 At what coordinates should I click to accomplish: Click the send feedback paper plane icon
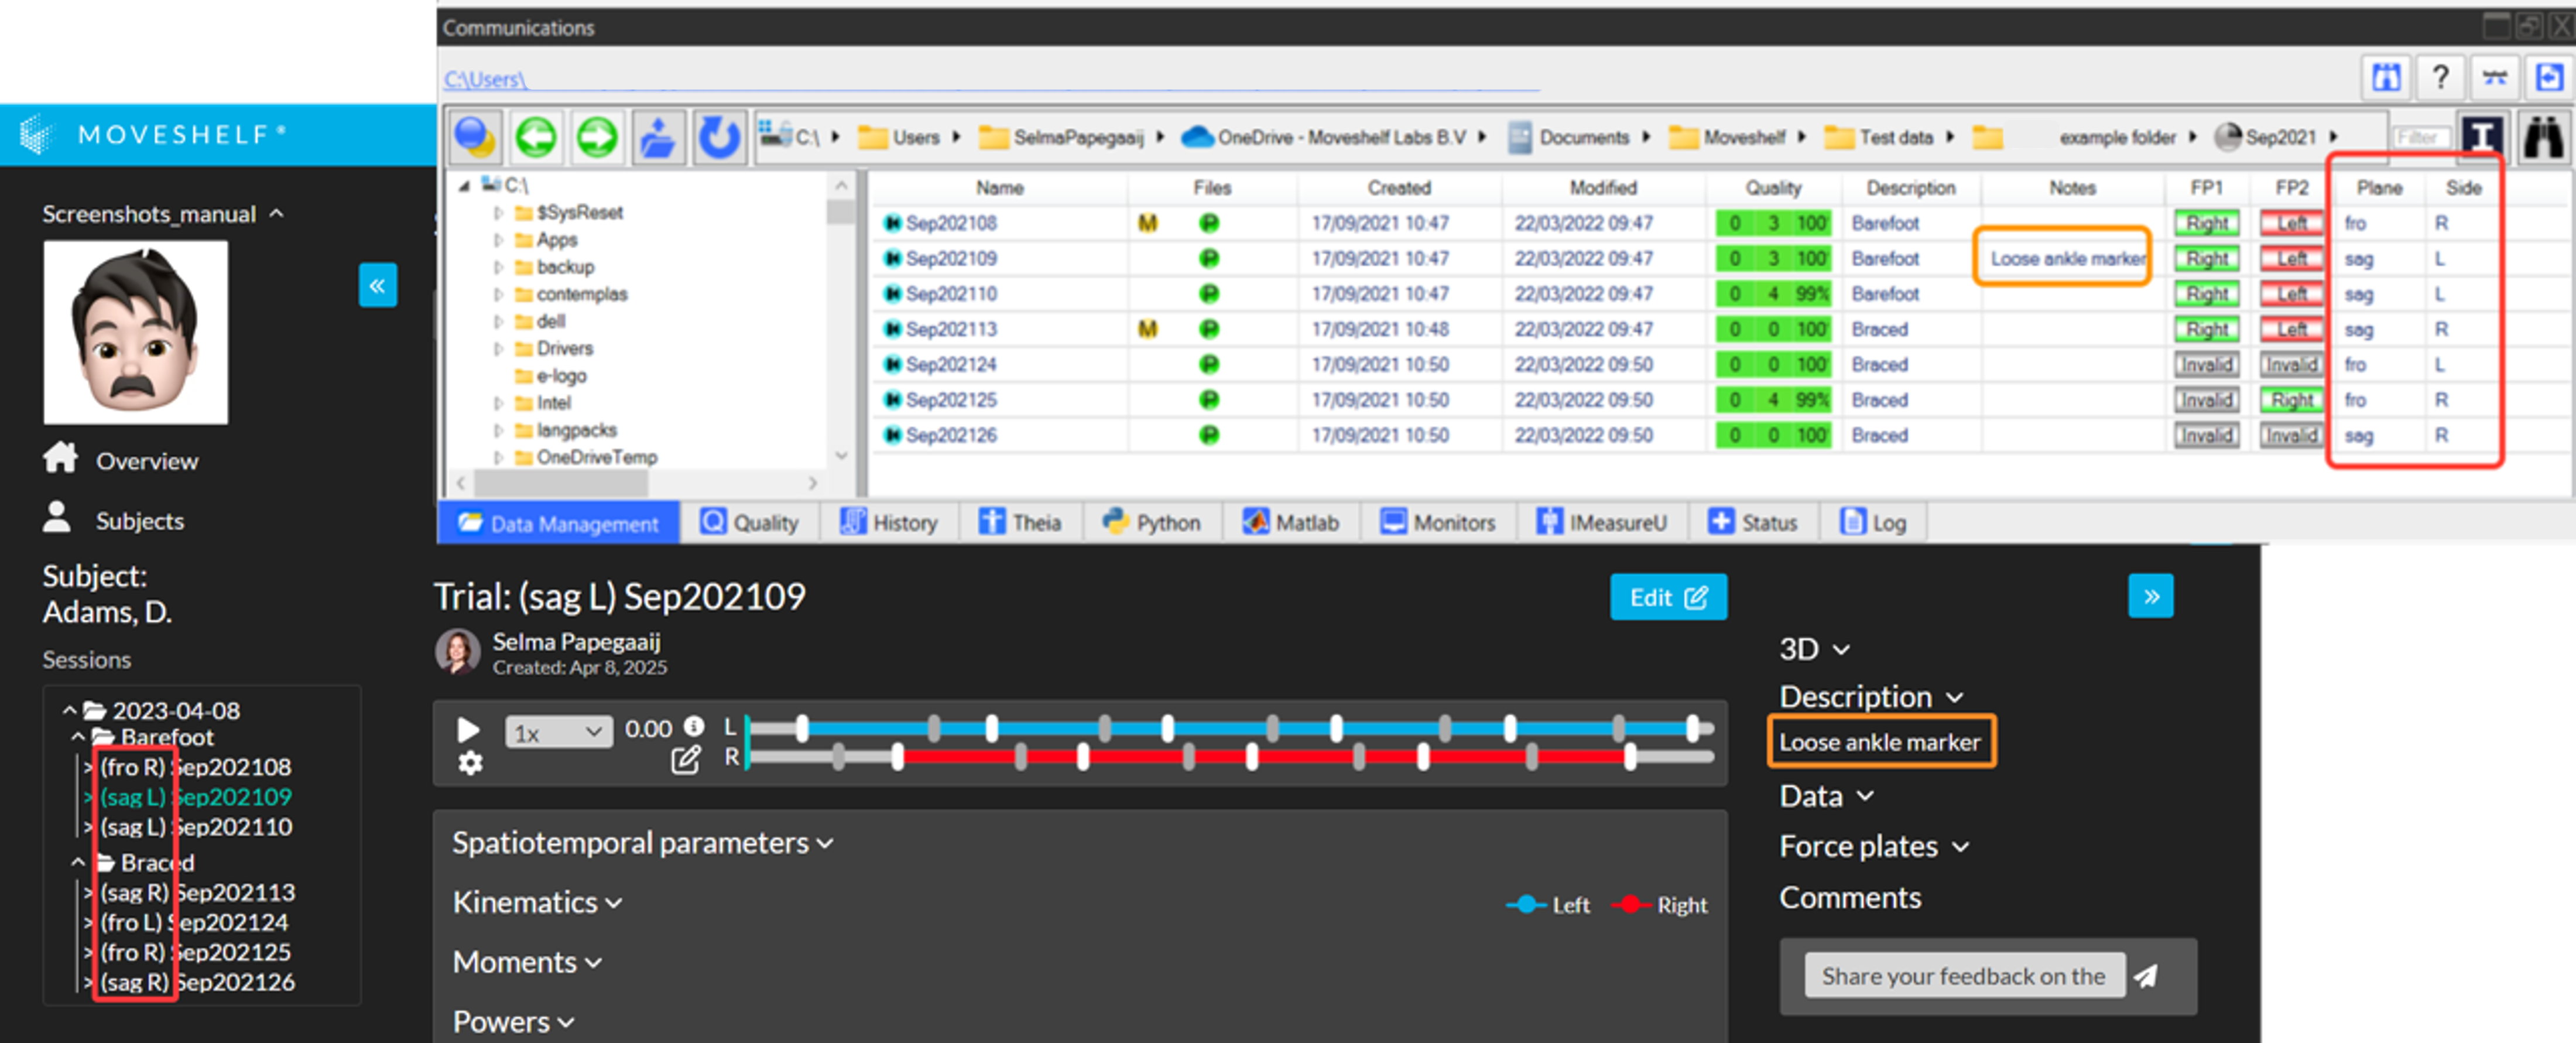coord(2146,976)
